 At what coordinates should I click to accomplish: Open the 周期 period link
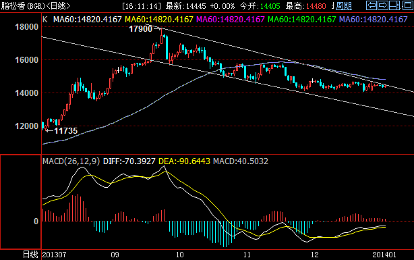[344, 6]
